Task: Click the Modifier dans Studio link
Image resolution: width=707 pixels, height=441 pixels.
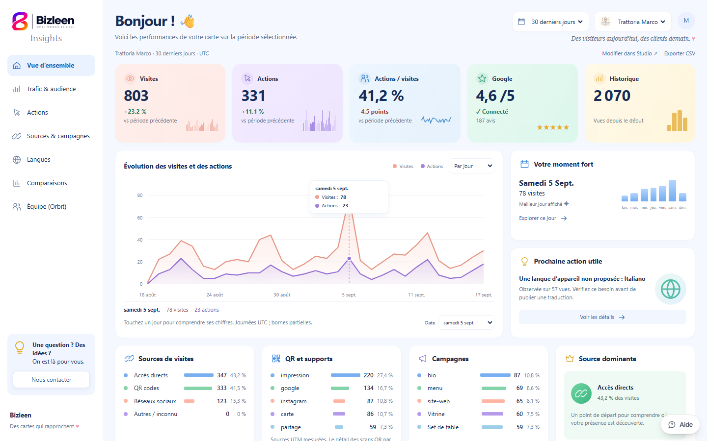Action: 629,53
